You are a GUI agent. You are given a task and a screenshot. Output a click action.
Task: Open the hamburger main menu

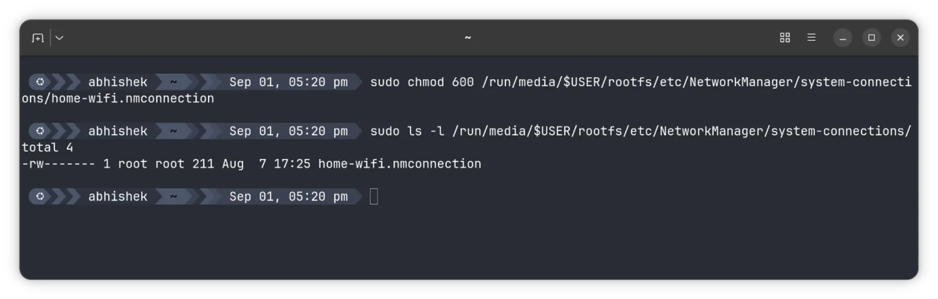pos(811,37)
